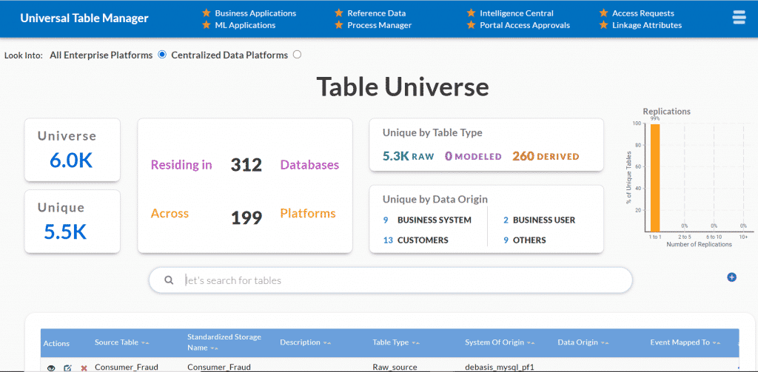This screenshot has height=372, width=758.
Task: Sort by the Table Type column arrows
Action: pos(416,343)
